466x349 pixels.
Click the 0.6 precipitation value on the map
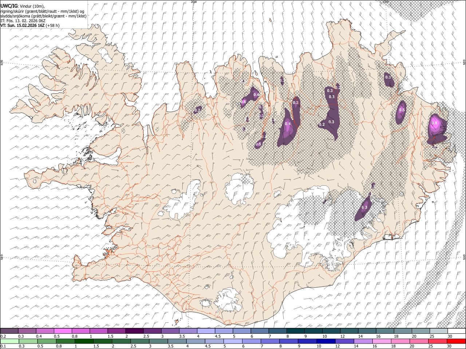[x=244, y=102]
